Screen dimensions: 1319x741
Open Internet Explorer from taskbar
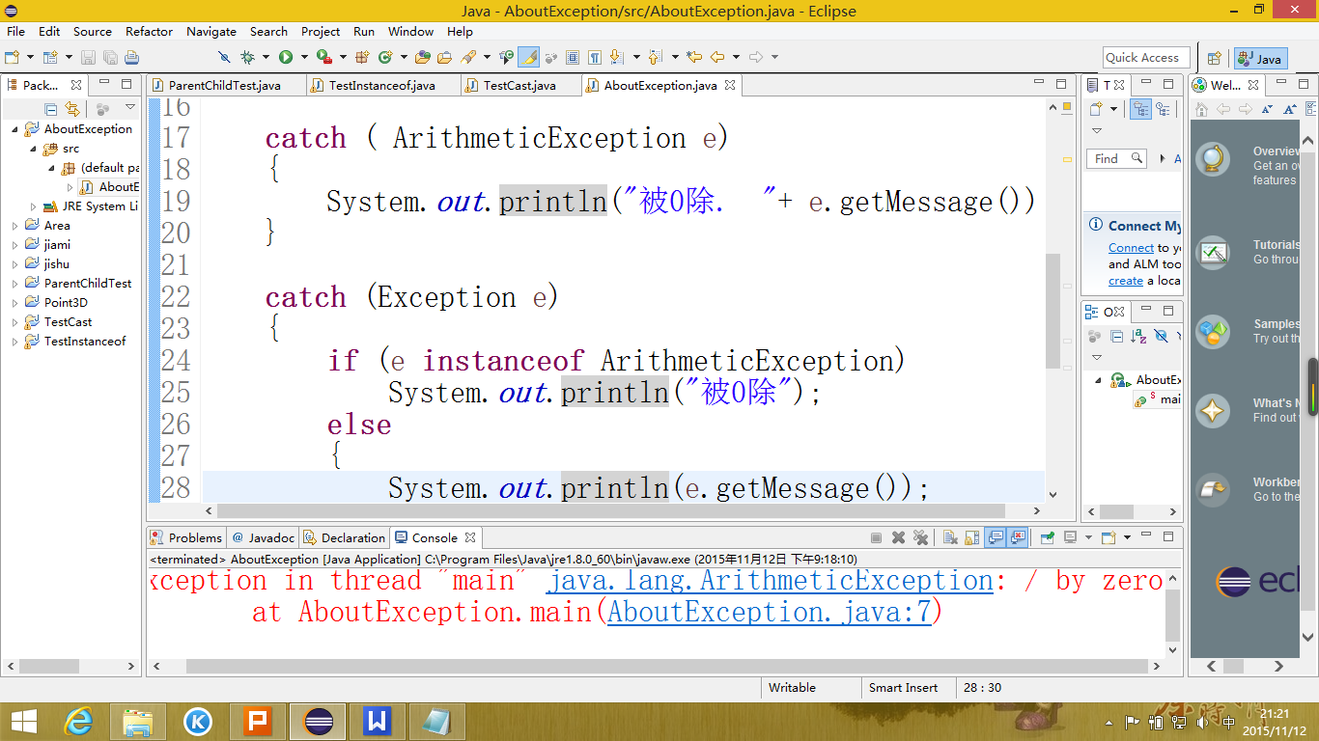[78, 721]
